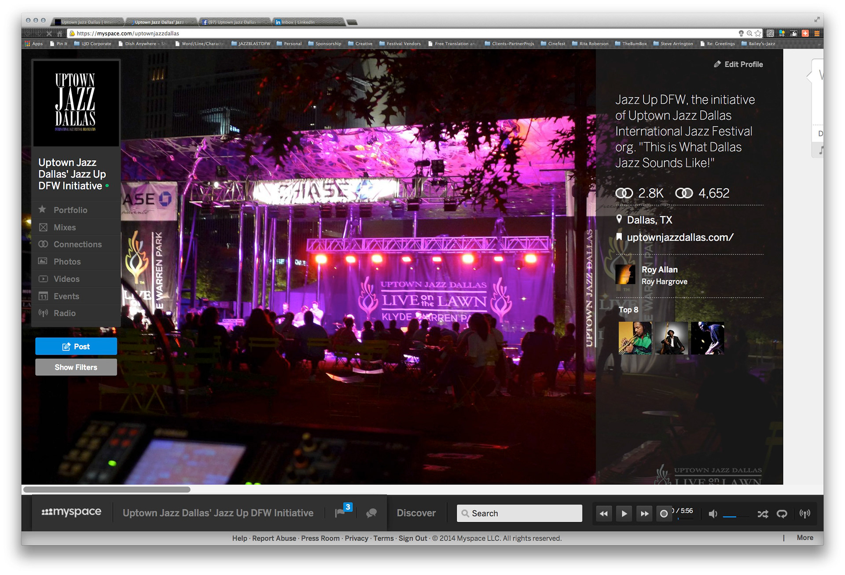Open Mixes from the profile sidebar
The height and width of the screenshot is (575, 845).
76,227
